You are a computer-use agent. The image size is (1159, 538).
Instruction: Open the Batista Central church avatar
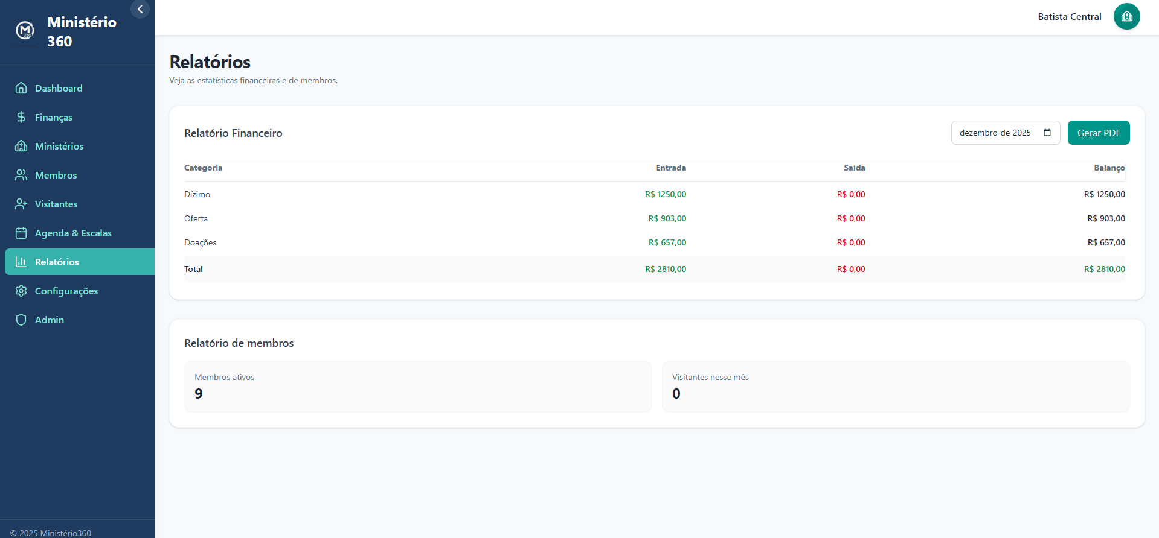pyautogui.click(x=1126, y=16)
